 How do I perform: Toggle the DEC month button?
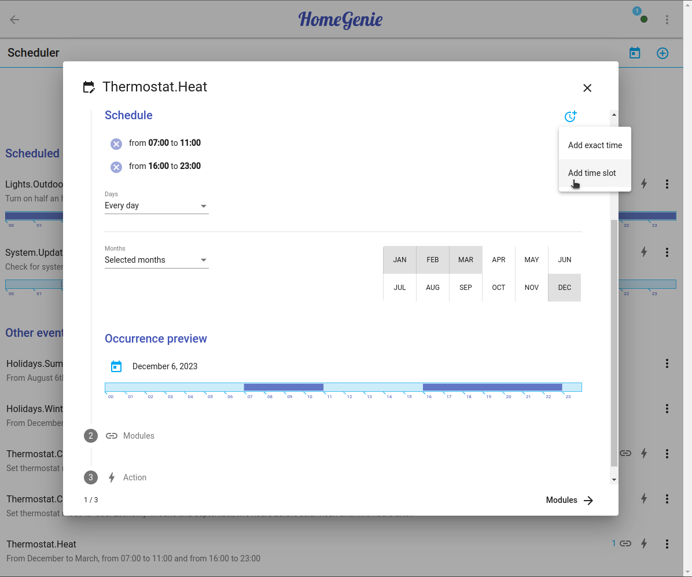point(565,288)
